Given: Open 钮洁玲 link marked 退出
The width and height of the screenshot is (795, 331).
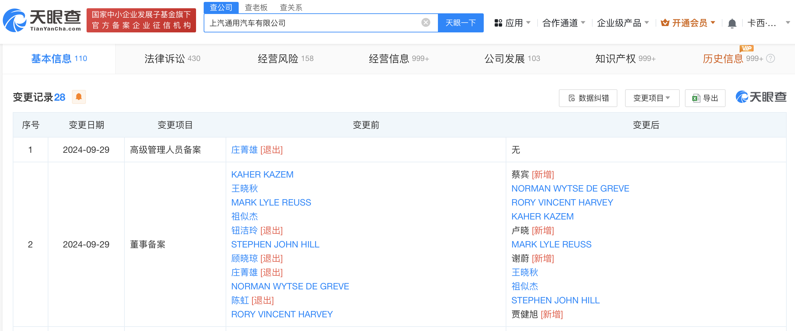Looking at the screenshot, I should [244, 230].
